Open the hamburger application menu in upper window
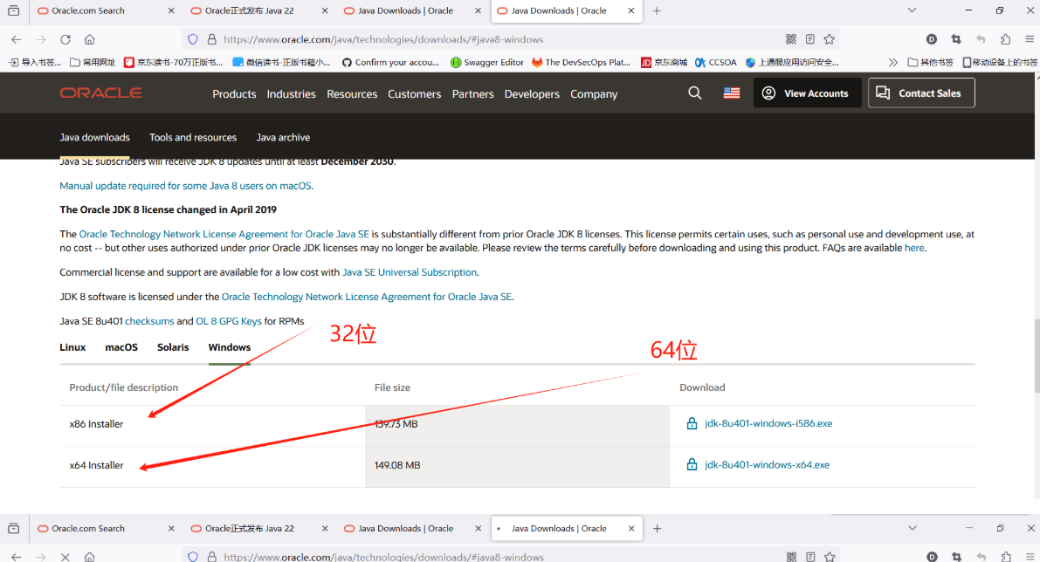1040x562 pixels. click(x=1030, y=40)
